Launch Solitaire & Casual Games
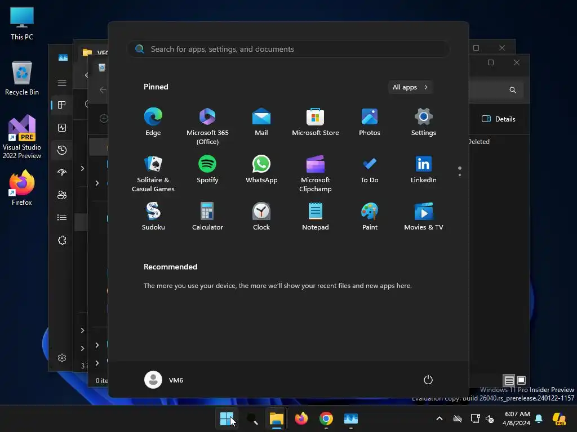 click(x=153, y=173)
